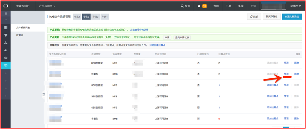Expand the caret below the hamburger icon
Viewport: 306px width, 129px height.
click(6, 20)
